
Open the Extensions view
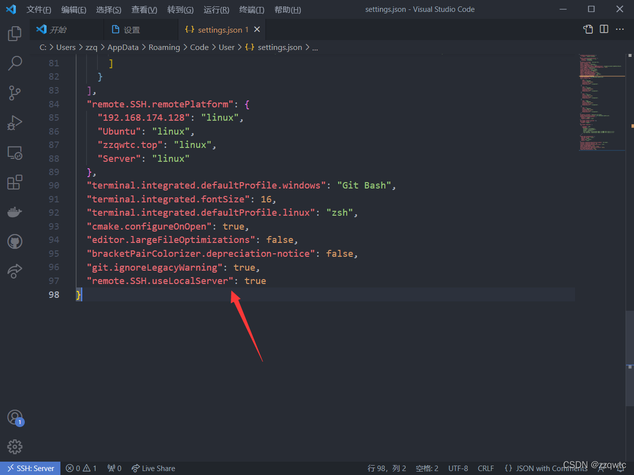point(15,182)
